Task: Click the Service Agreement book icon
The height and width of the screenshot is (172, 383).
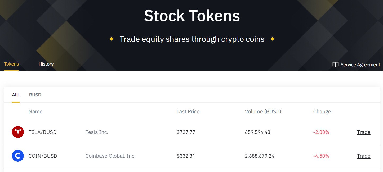Action: pyautogui.click(x=335, y=64)
